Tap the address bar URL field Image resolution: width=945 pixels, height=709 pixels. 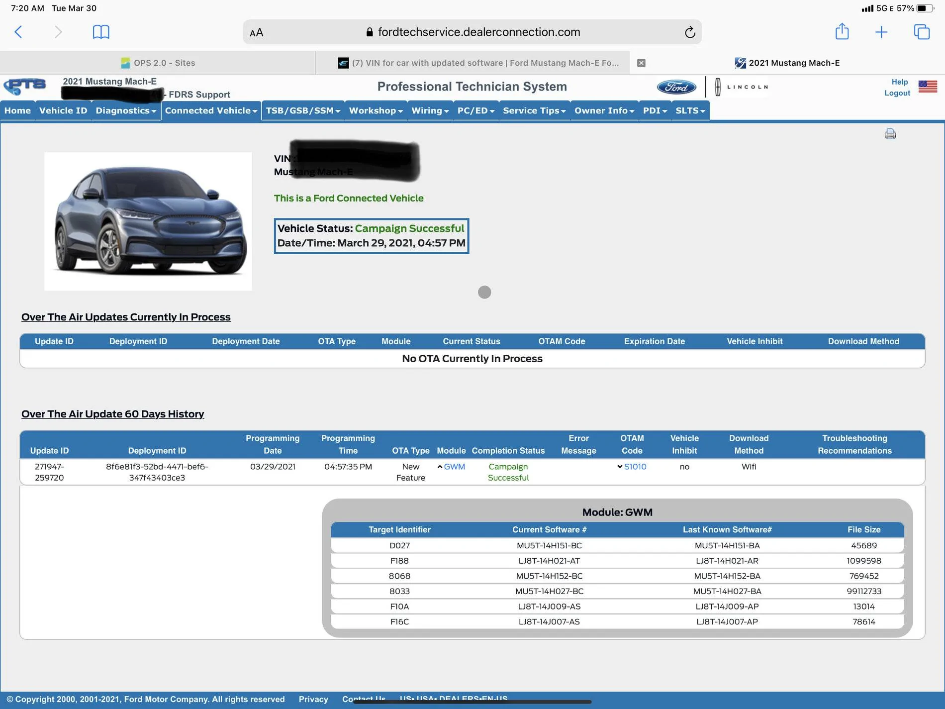click(x=472, y=32)
